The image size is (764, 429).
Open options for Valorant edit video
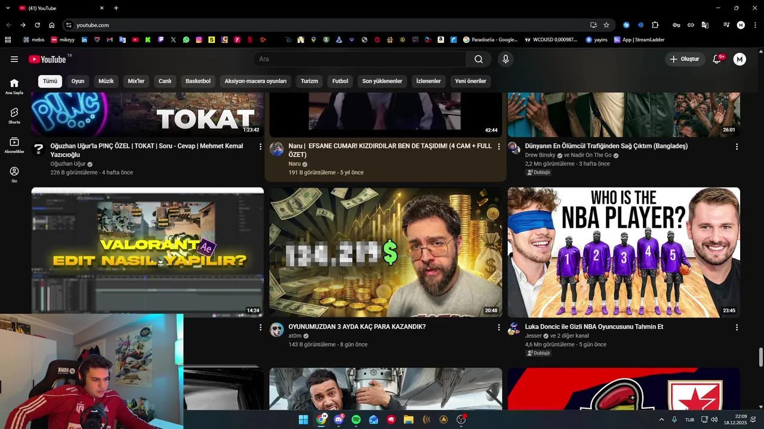[x=260, y=328]
